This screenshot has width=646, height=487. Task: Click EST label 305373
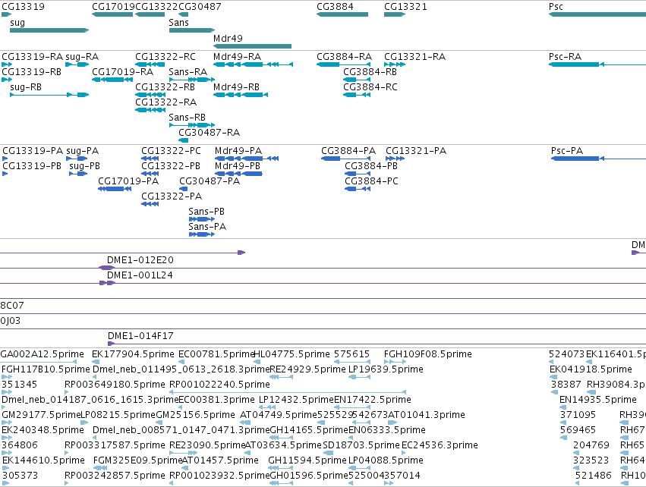click(x=20, y=476)
